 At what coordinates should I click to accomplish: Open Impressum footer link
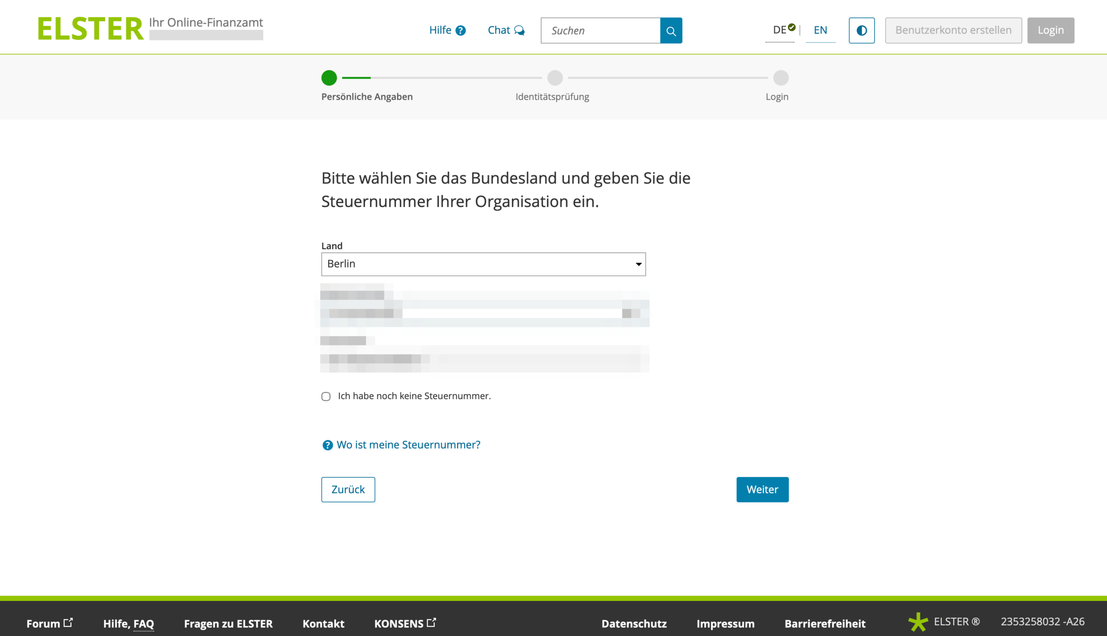[725, 623]
